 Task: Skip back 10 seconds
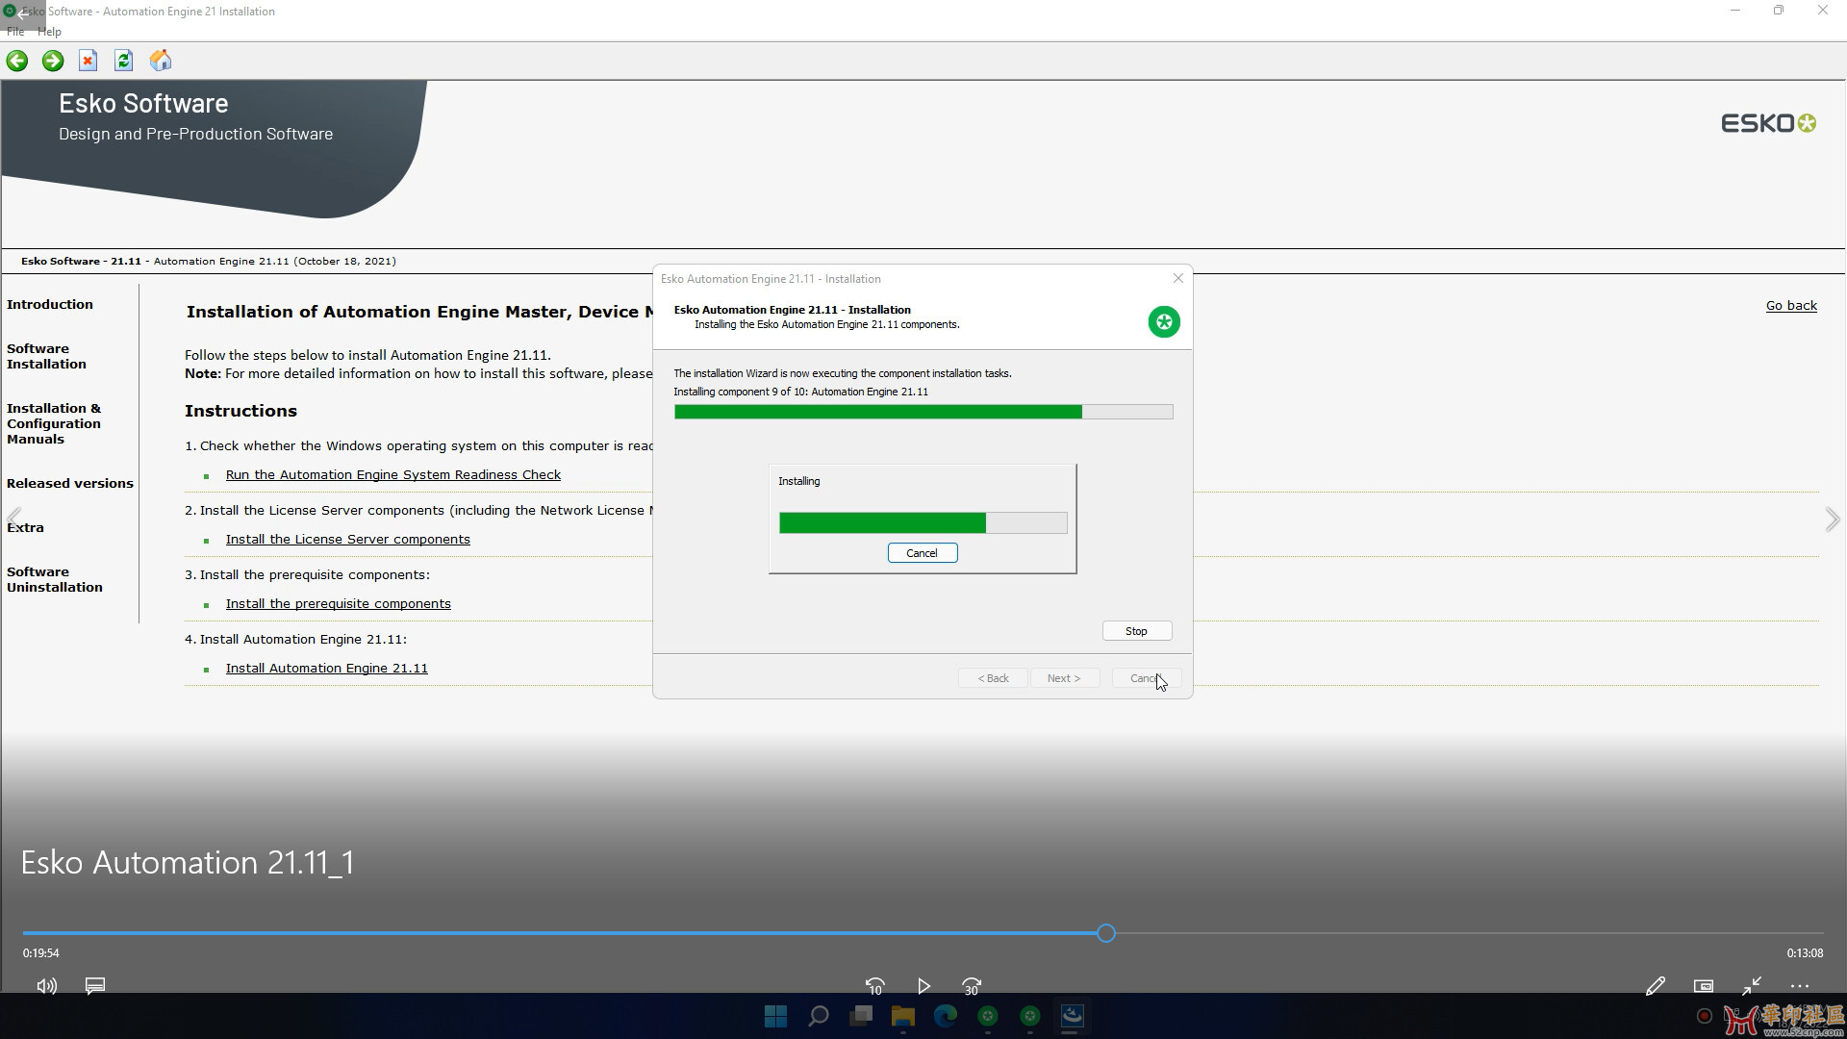click(874, 986)
